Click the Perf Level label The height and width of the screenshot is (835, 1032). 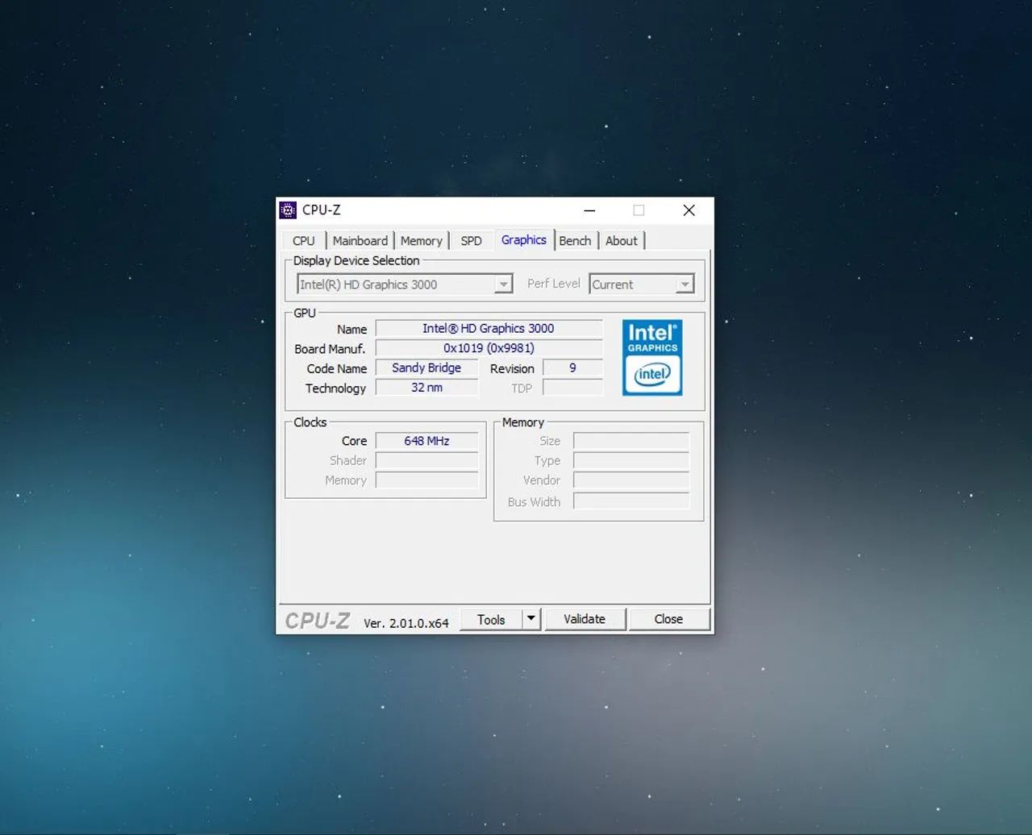tap(553, 284)
